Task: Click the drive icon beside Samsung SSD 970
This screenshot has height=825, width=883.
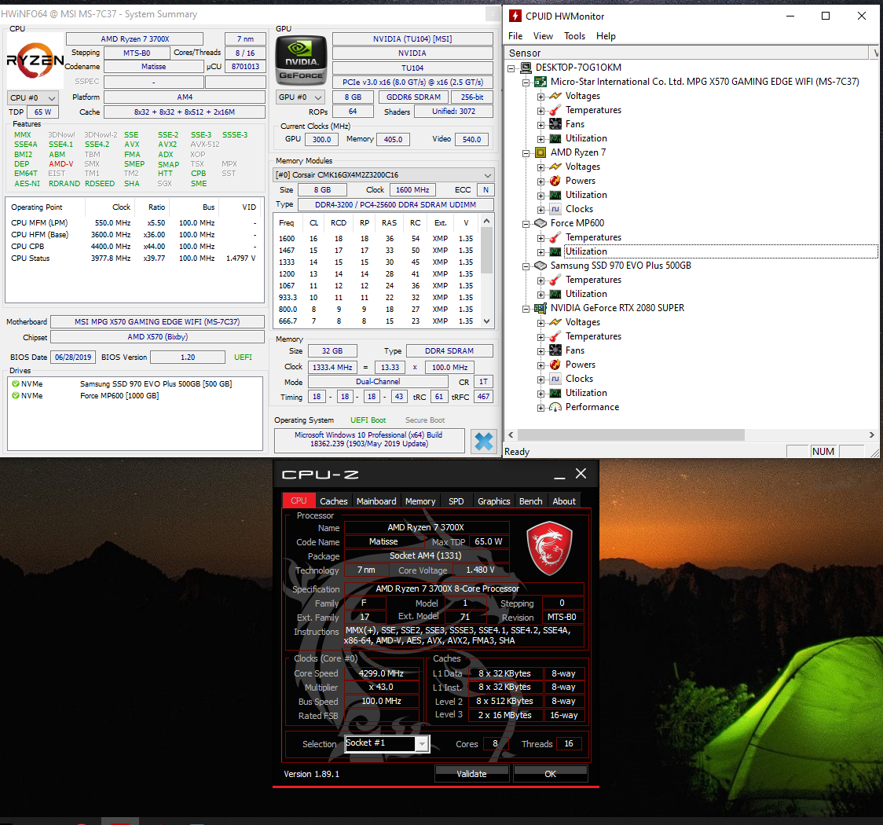Action: tap(540, 266)
